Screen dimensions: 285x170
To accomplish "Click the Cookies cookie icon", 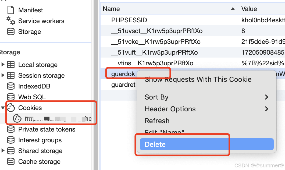I will 11,108.
